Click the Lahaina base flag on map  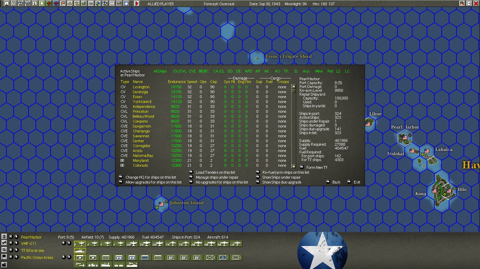427,151
